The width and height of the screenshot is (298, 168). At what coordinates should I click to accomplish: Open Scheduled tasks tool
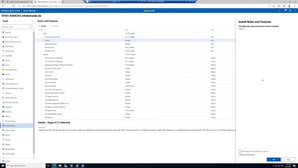pos(10,131)
